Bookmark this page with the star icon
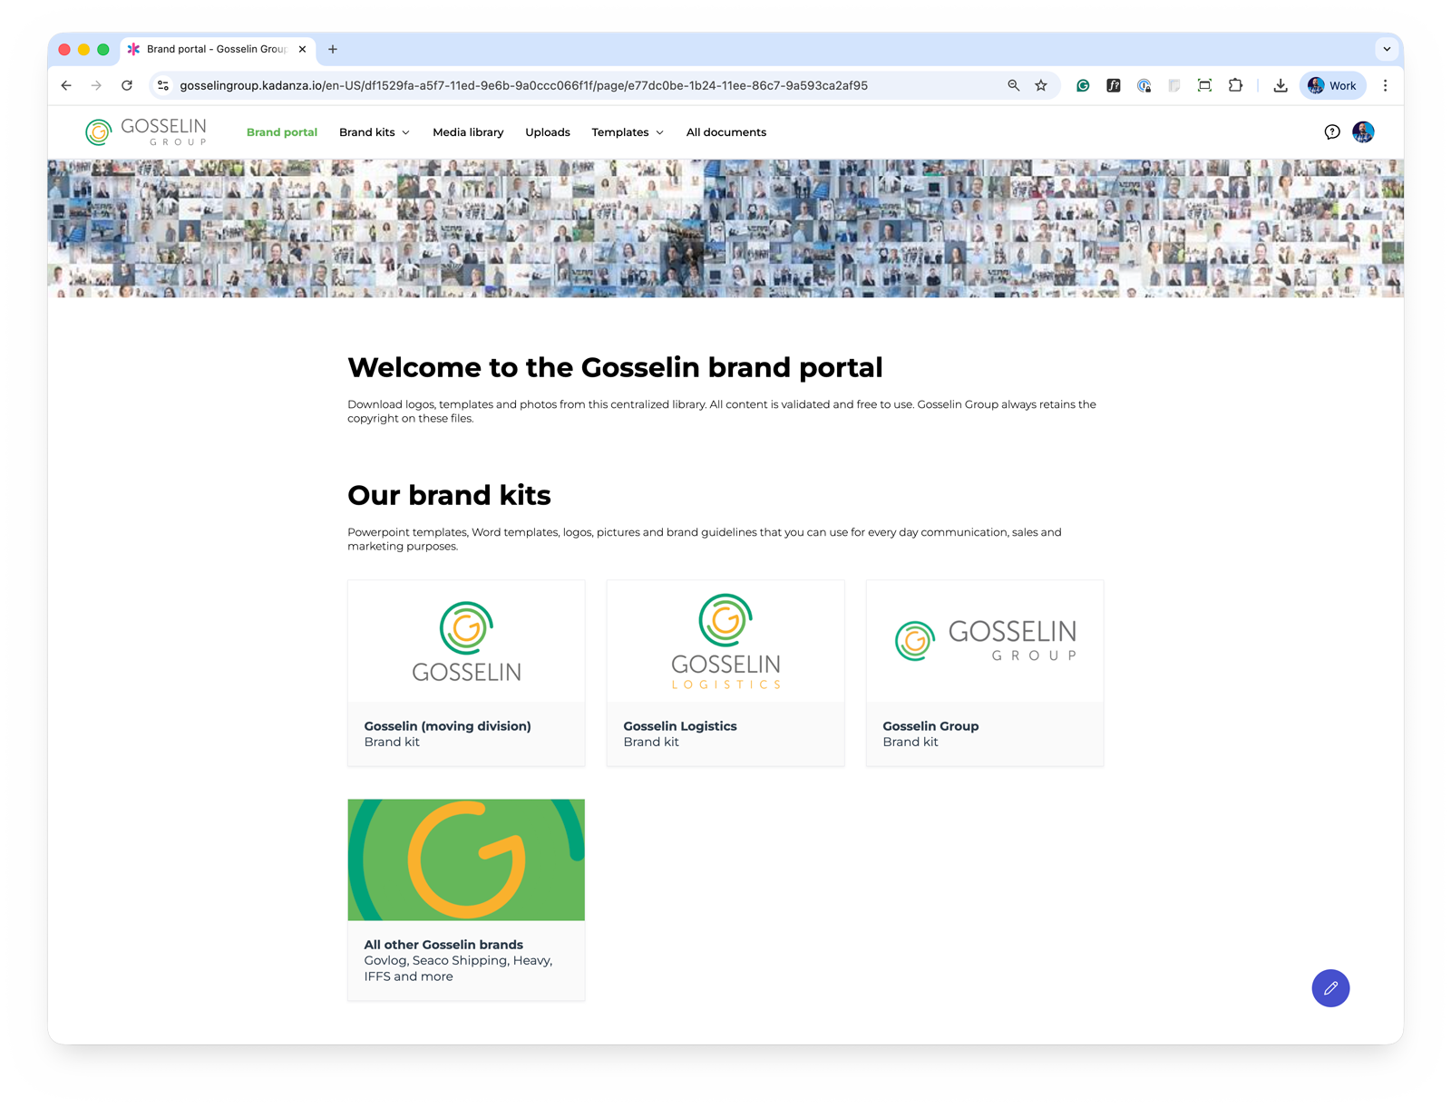This screenshot has width=1451, height=1107. click(1041, 85)
